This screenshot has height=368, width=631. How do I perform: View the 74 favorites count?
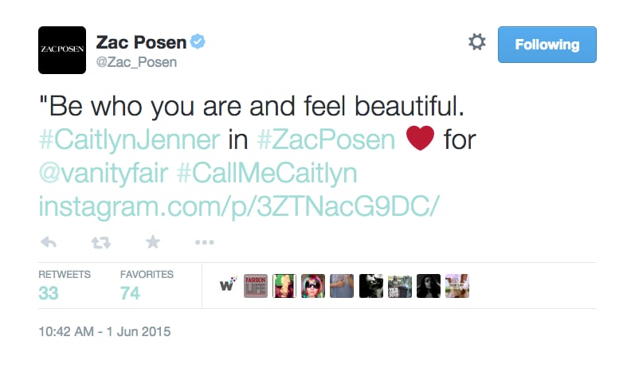[130, 293]
